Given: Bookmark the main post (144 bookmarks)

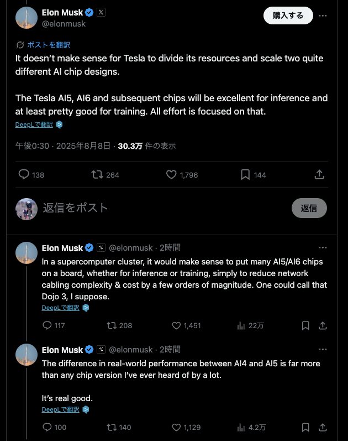Looking at the screenshot, I should tap(245, 175).
